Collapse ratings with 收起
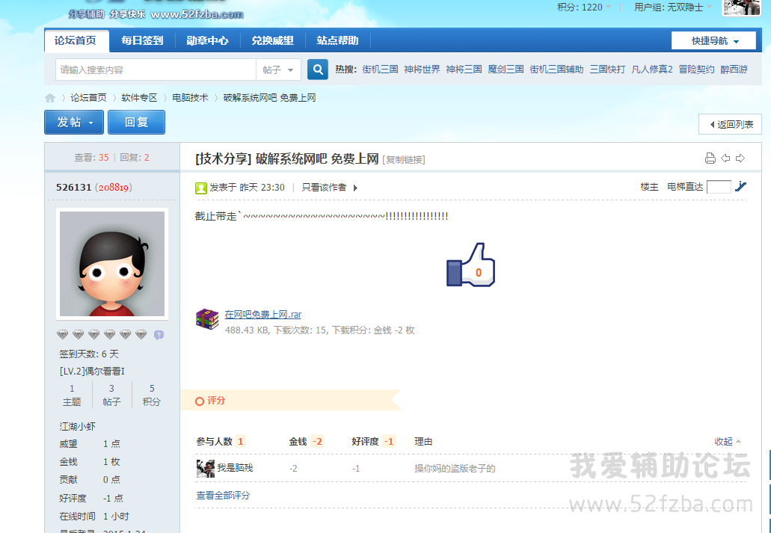771x533 pixels. tap(727, 442)
